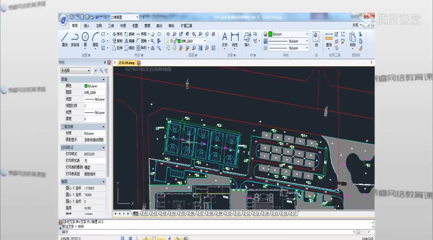Toggle the layer on/off lightbulb in layer box
Screen dimensions: 433x240
pos(168,41)
